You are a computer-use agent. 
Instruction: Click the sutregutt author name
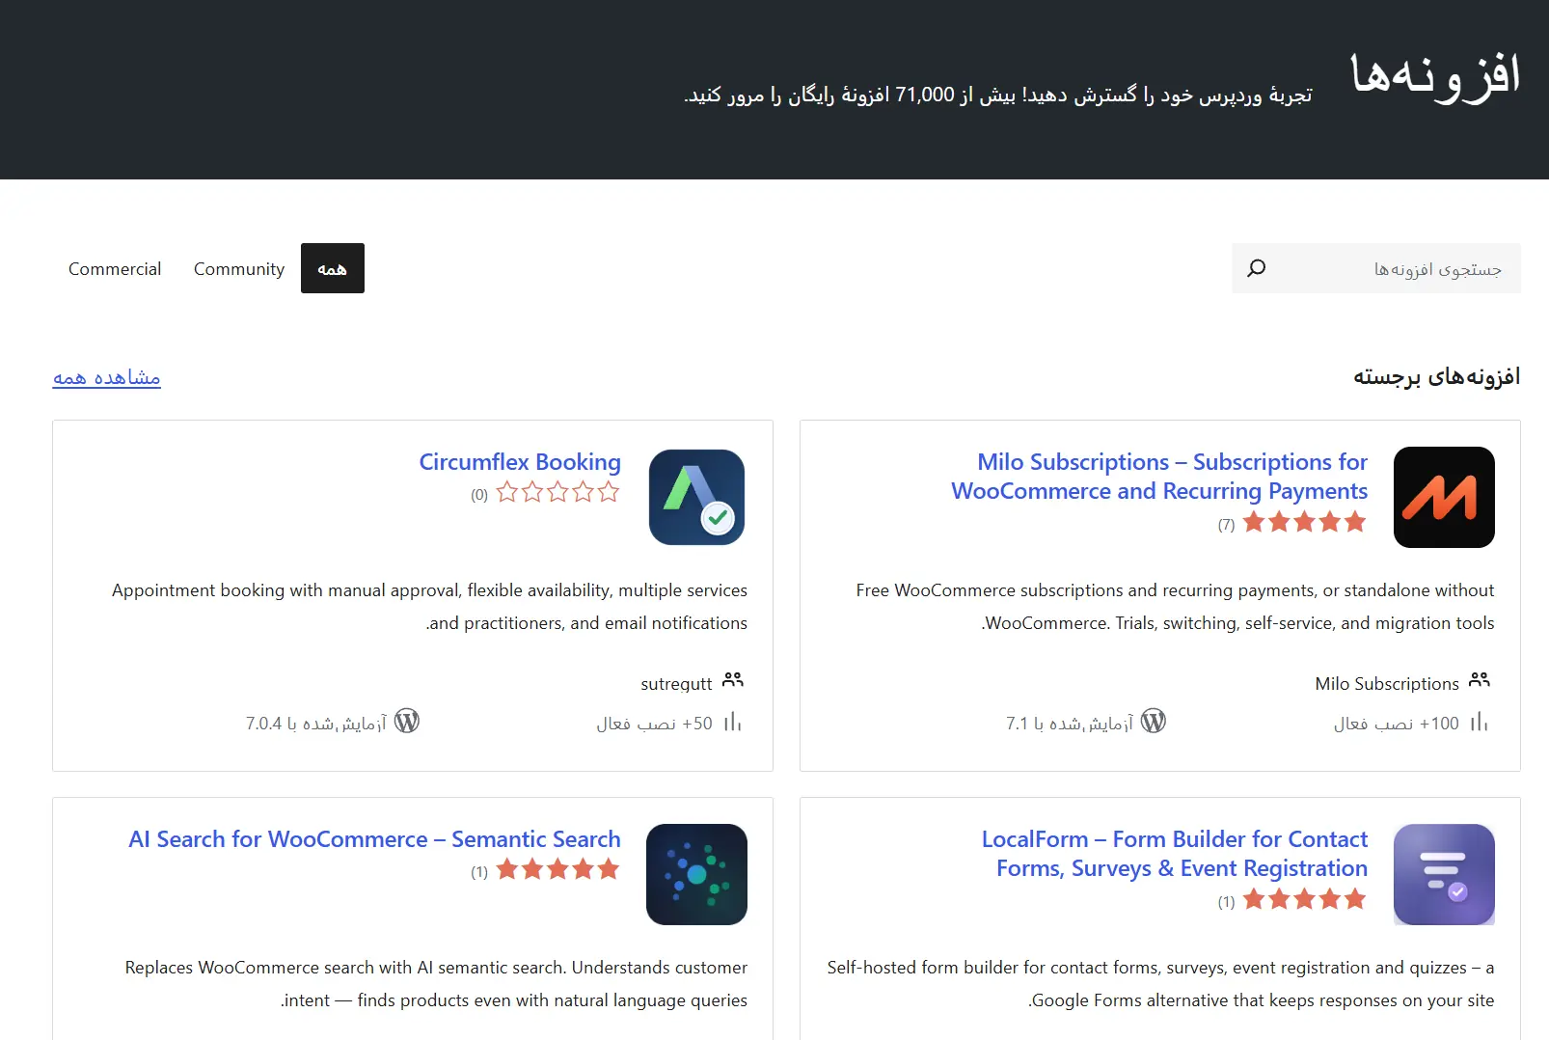(x=676, y=684)
